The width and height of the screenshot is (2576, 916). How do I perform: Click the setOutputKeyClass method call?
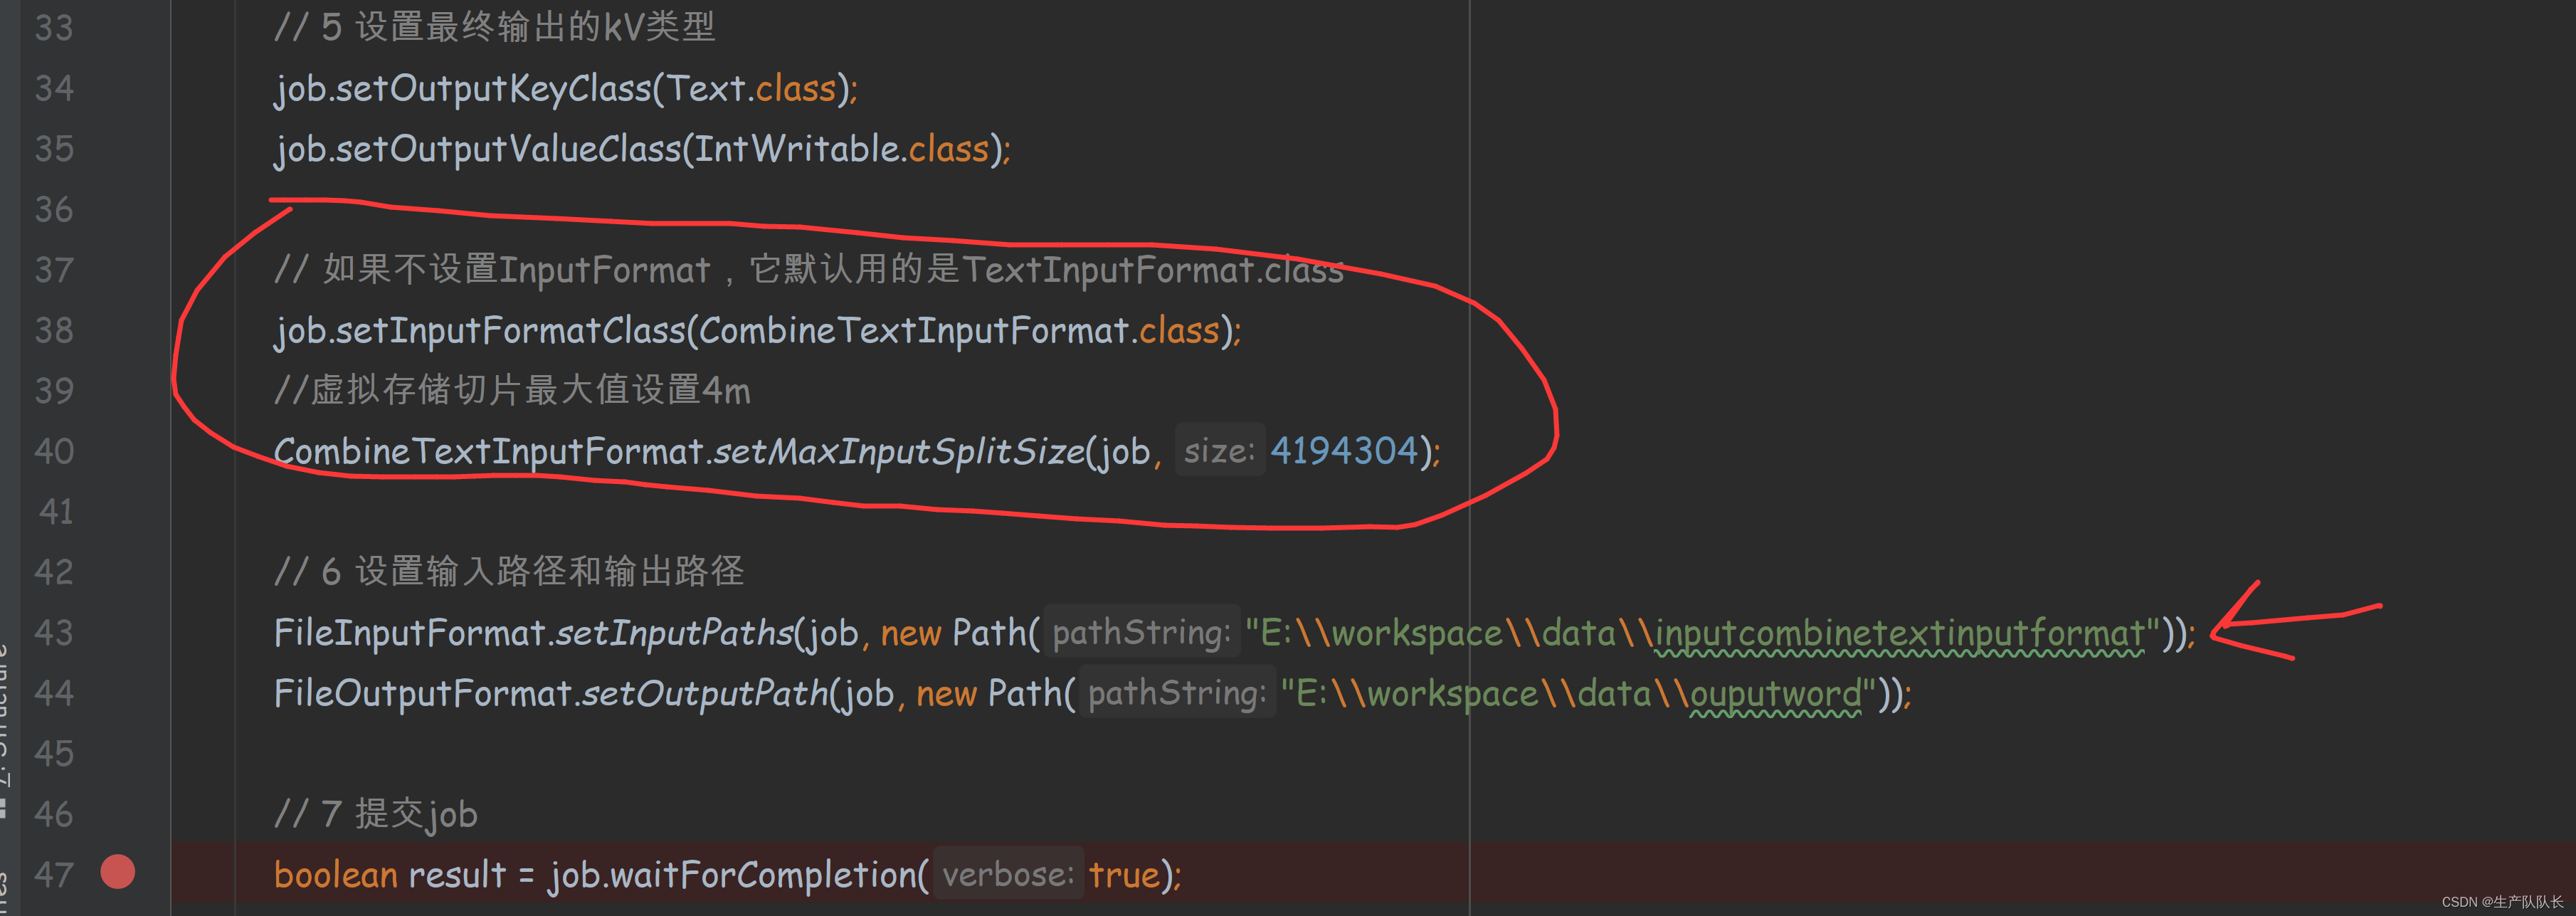pyautogui.click(x=493, y=89)
